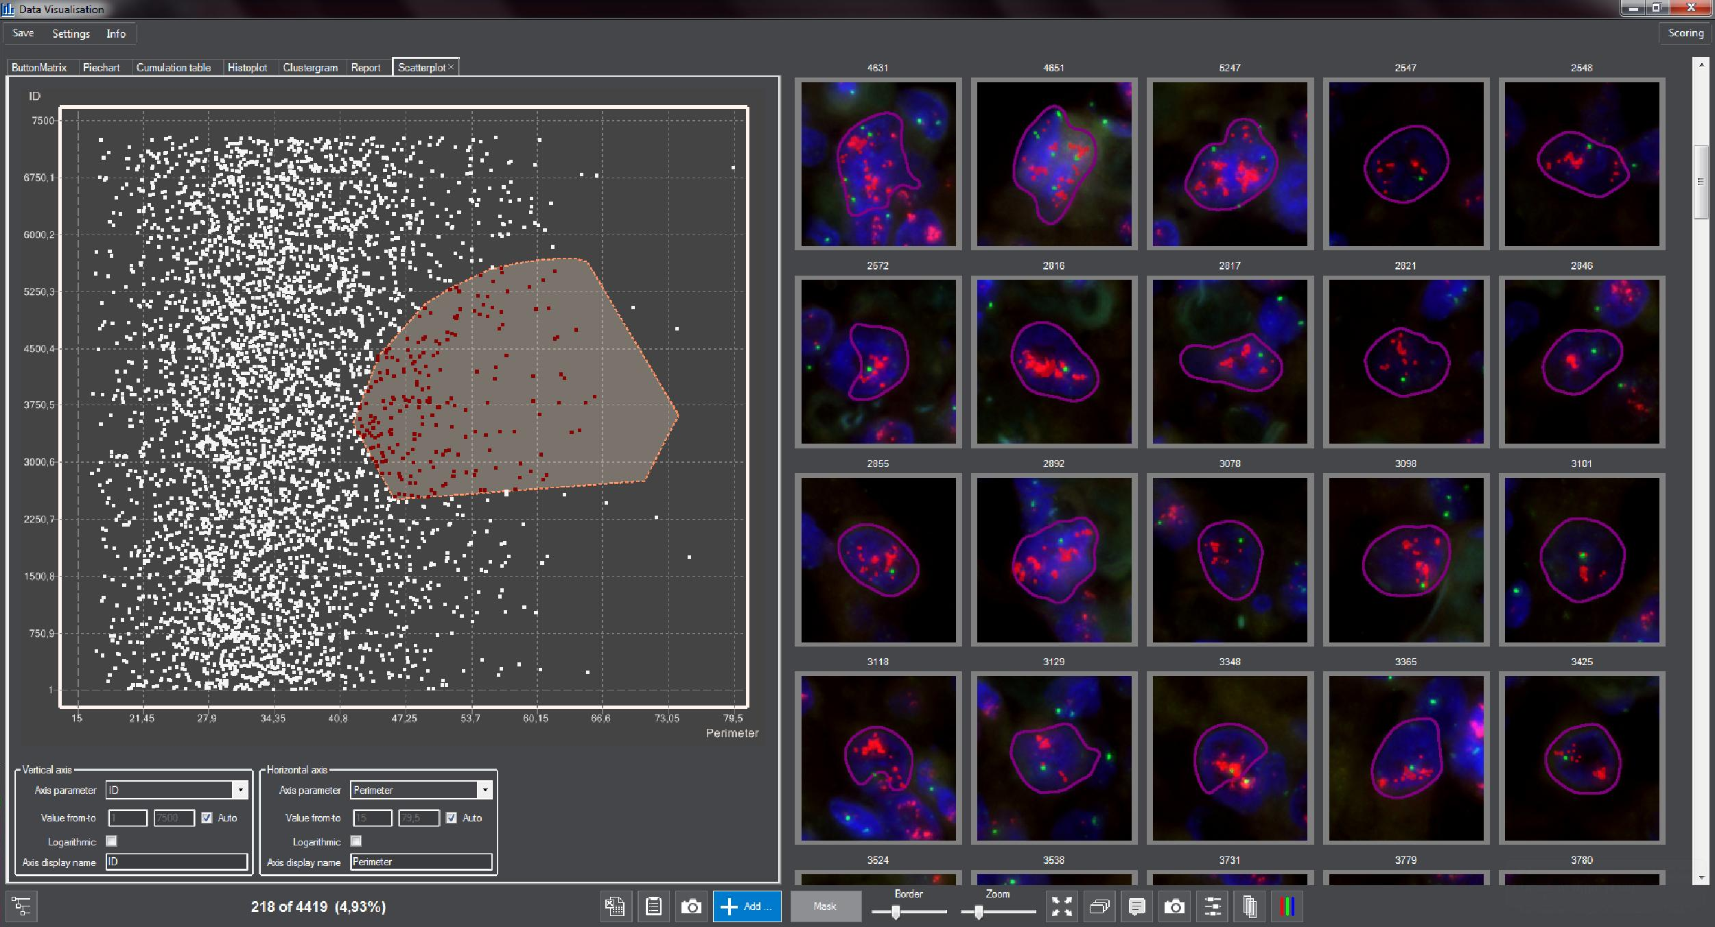Click the RGB color channels icon
1715x927 pixels.
click(x=1287, y=906)
